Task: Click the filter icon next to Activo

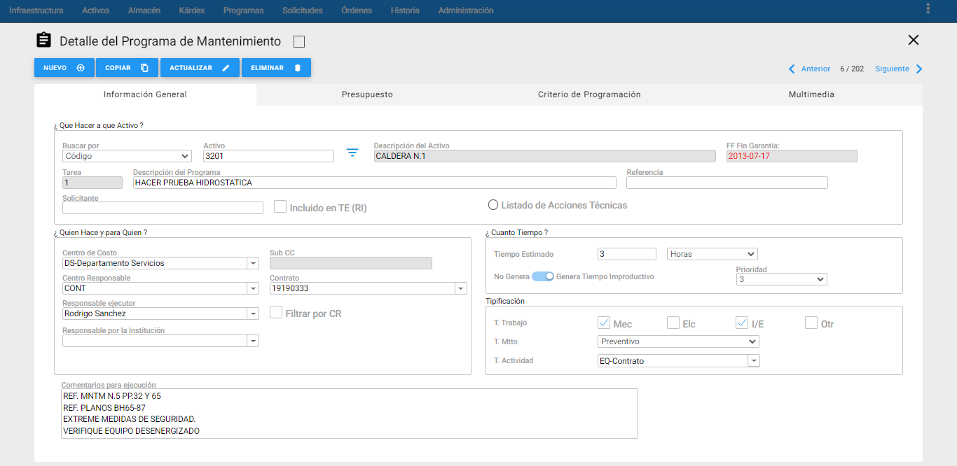Action: coord(352,153)
